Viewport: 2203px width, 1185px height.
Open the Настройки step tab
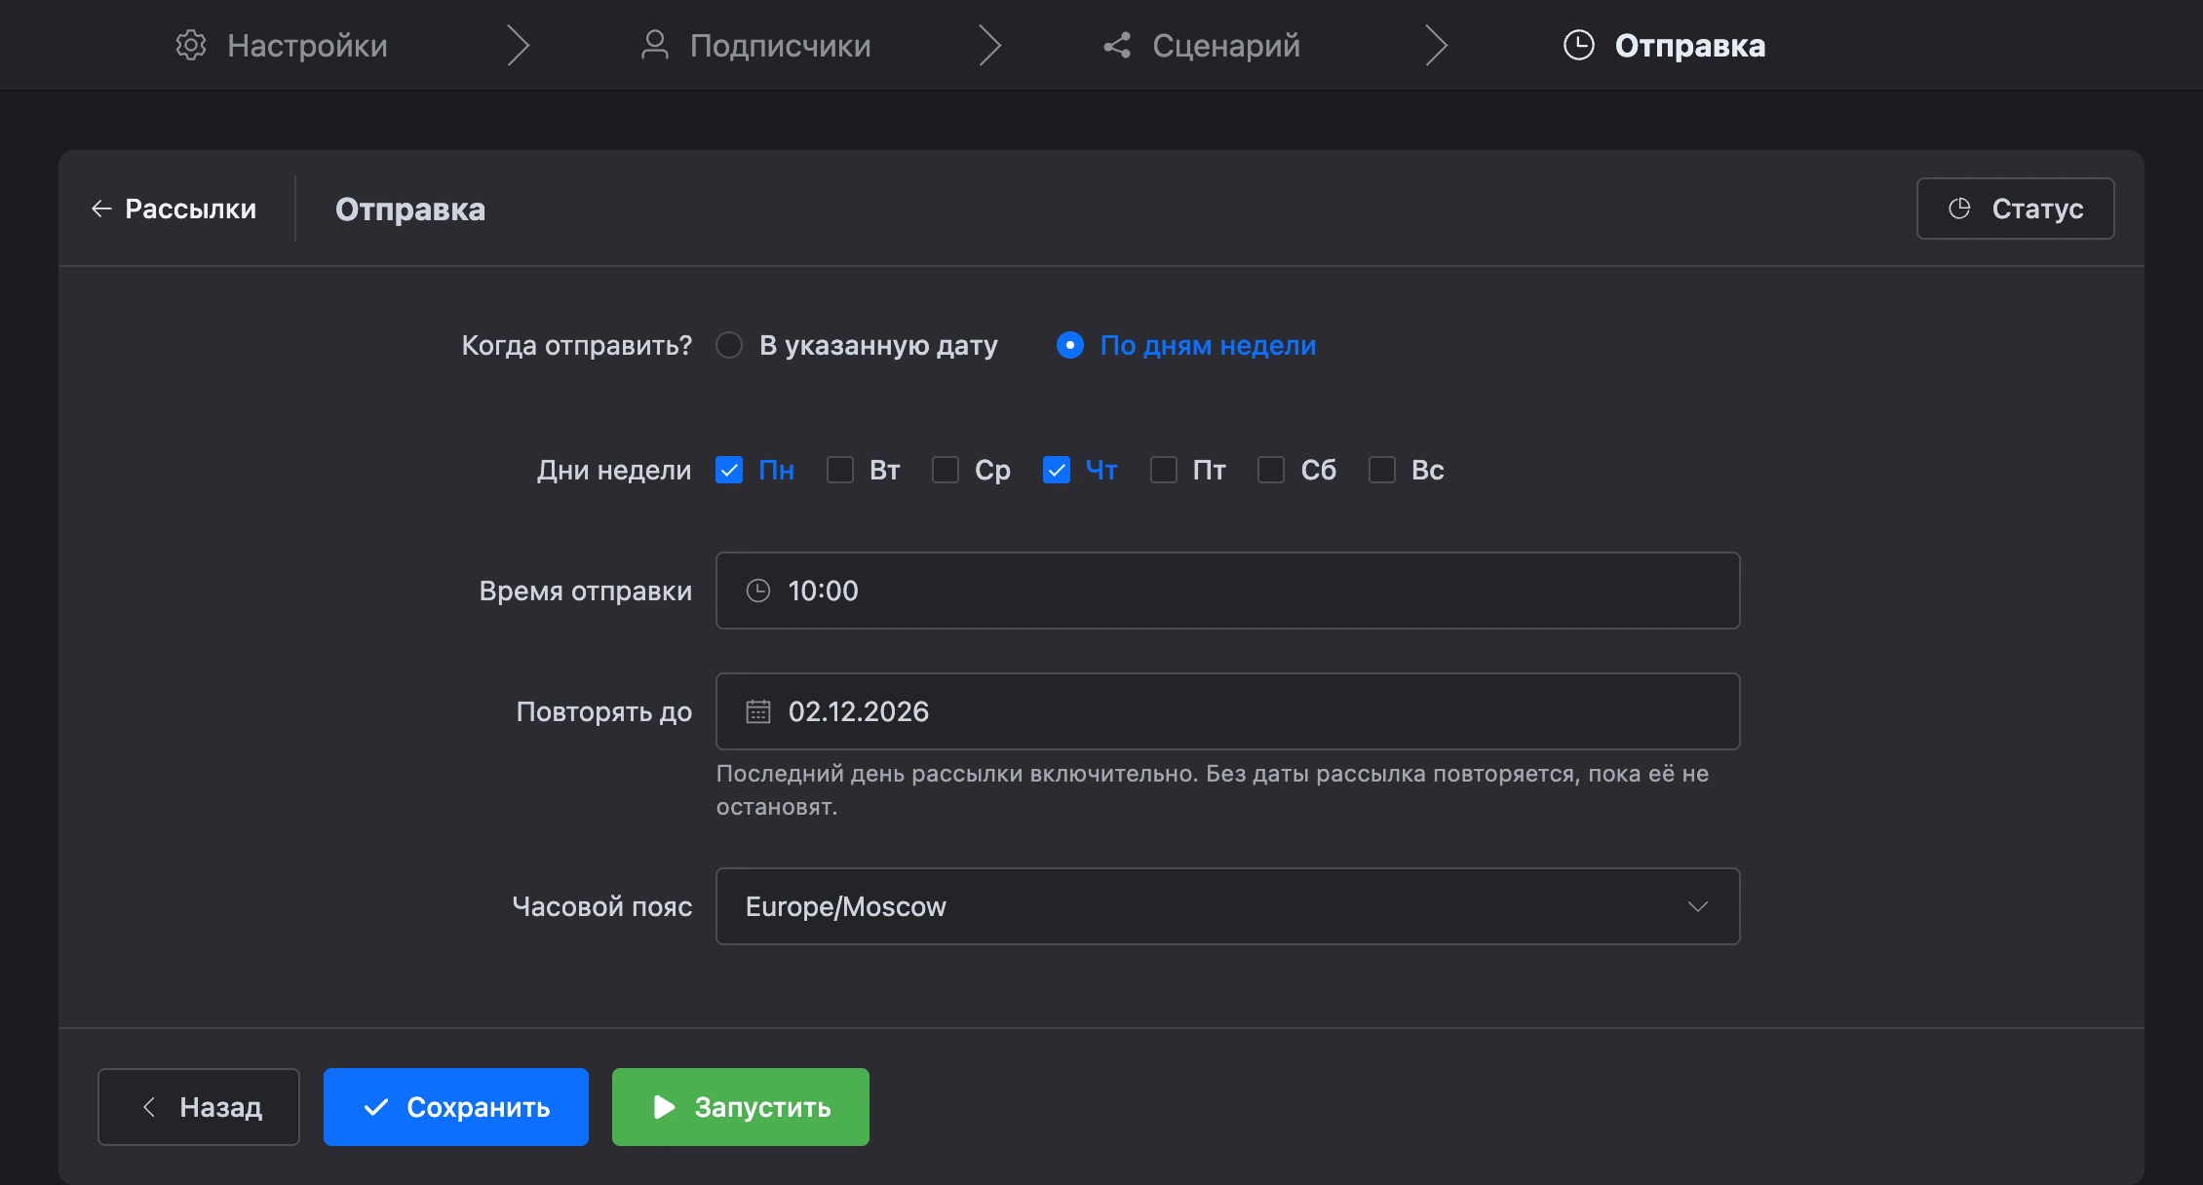click(x=282, y=46)
